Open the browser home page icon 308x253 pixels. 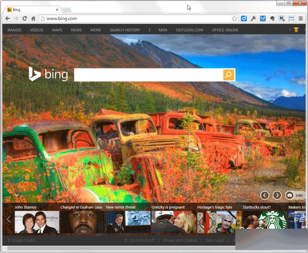33,19
